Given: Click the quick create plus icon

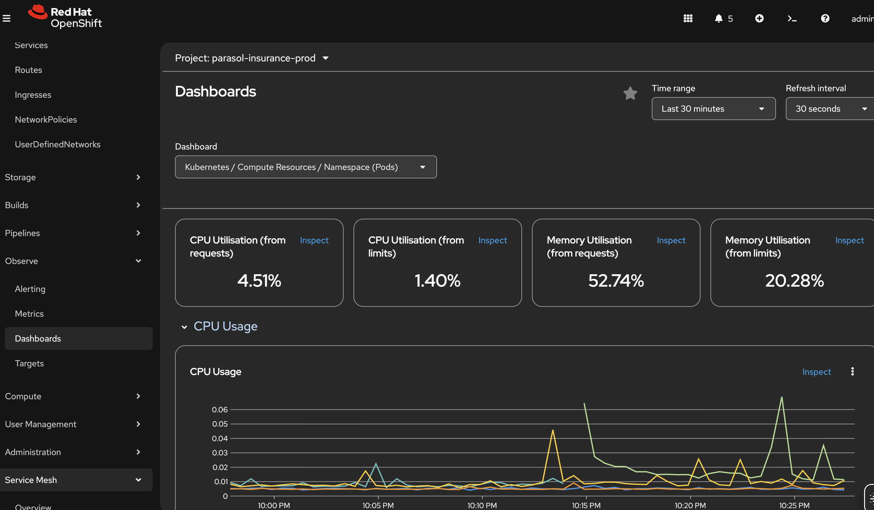Looking at the screenshot, I should coord(759,18).
